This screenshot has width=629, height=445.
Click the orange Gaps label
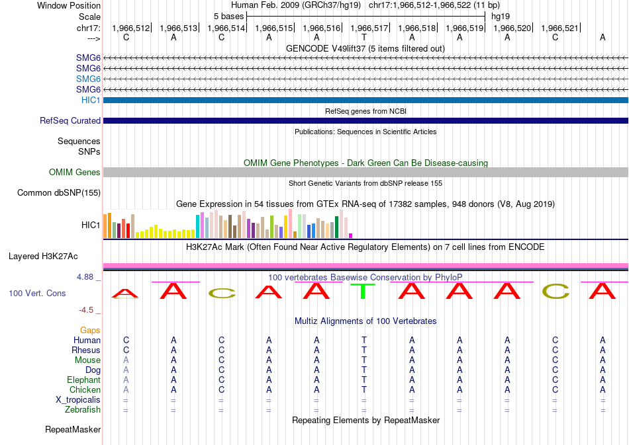90,330
